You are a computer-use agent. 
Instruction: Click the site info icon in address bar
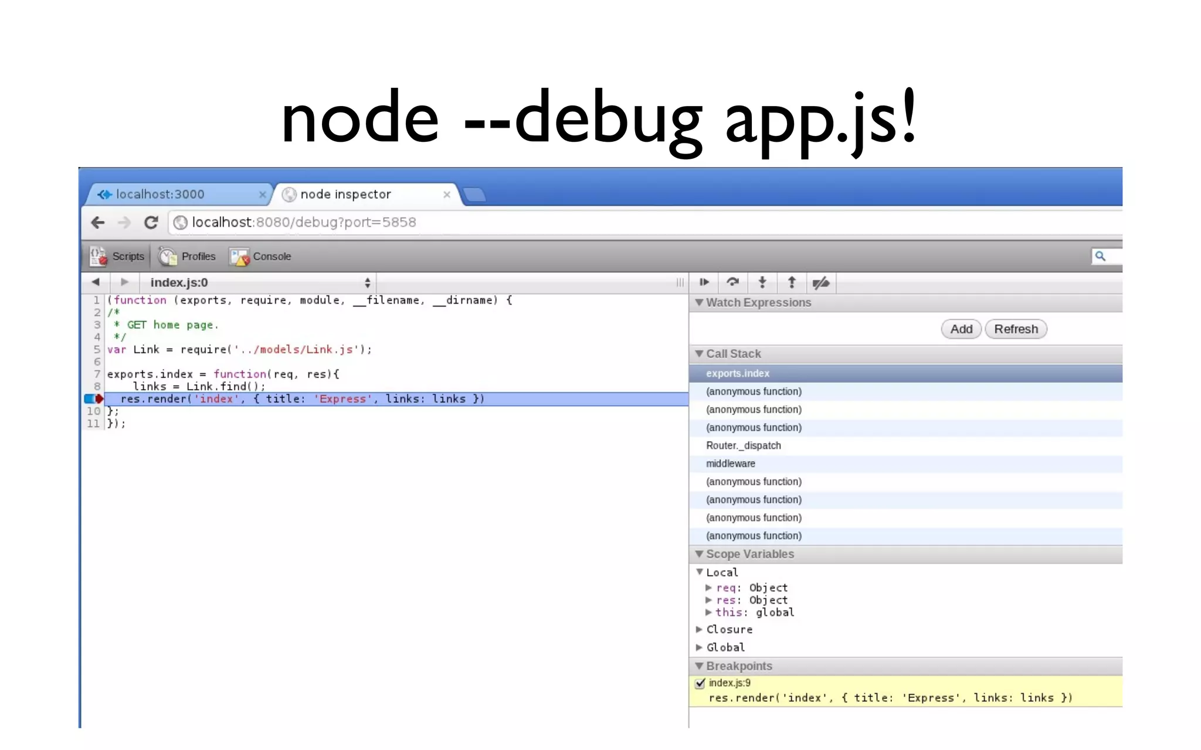pos(181,223)
